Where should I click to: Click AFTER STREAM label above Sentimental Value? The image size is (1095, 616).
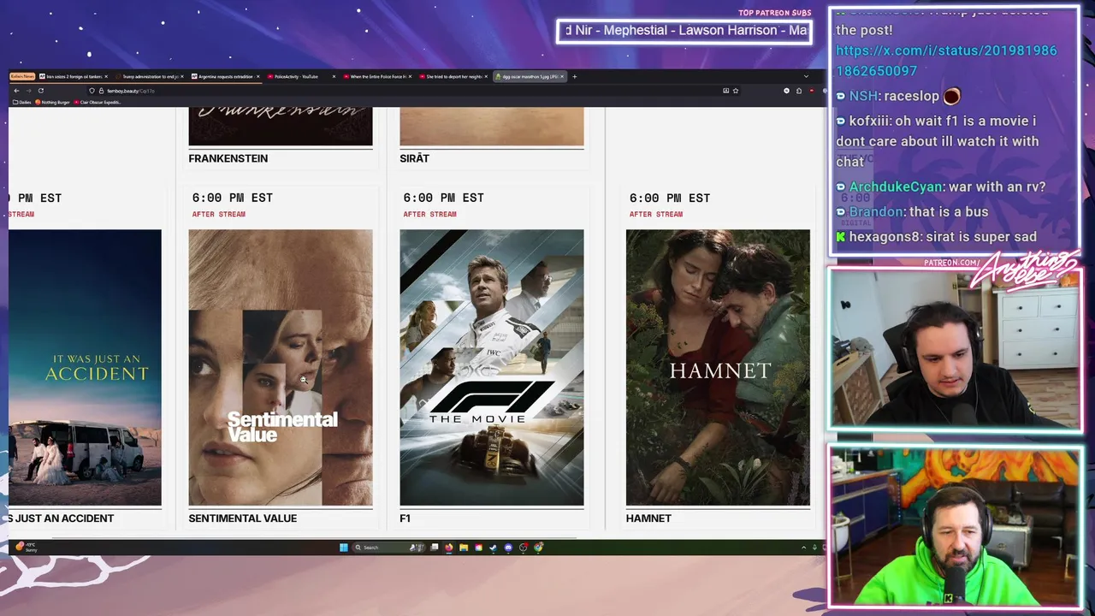point(219,214)
